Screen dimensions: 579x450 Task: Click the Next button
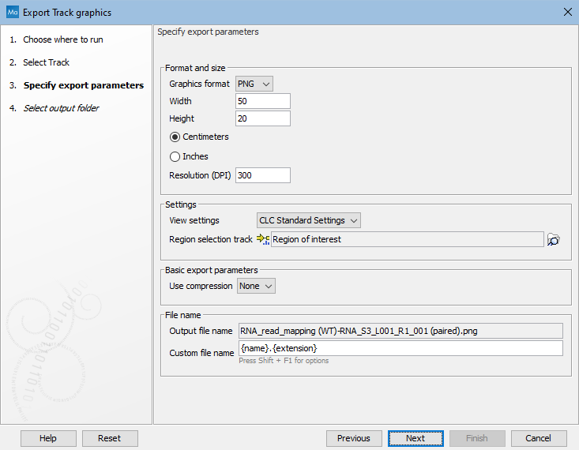pyautogui.click(x=415, y=438)
